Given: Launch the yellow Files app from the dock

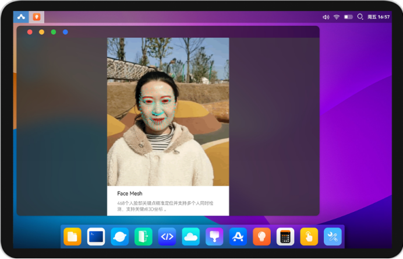Looking at the screenshot, I should click(x=72, y=236).
